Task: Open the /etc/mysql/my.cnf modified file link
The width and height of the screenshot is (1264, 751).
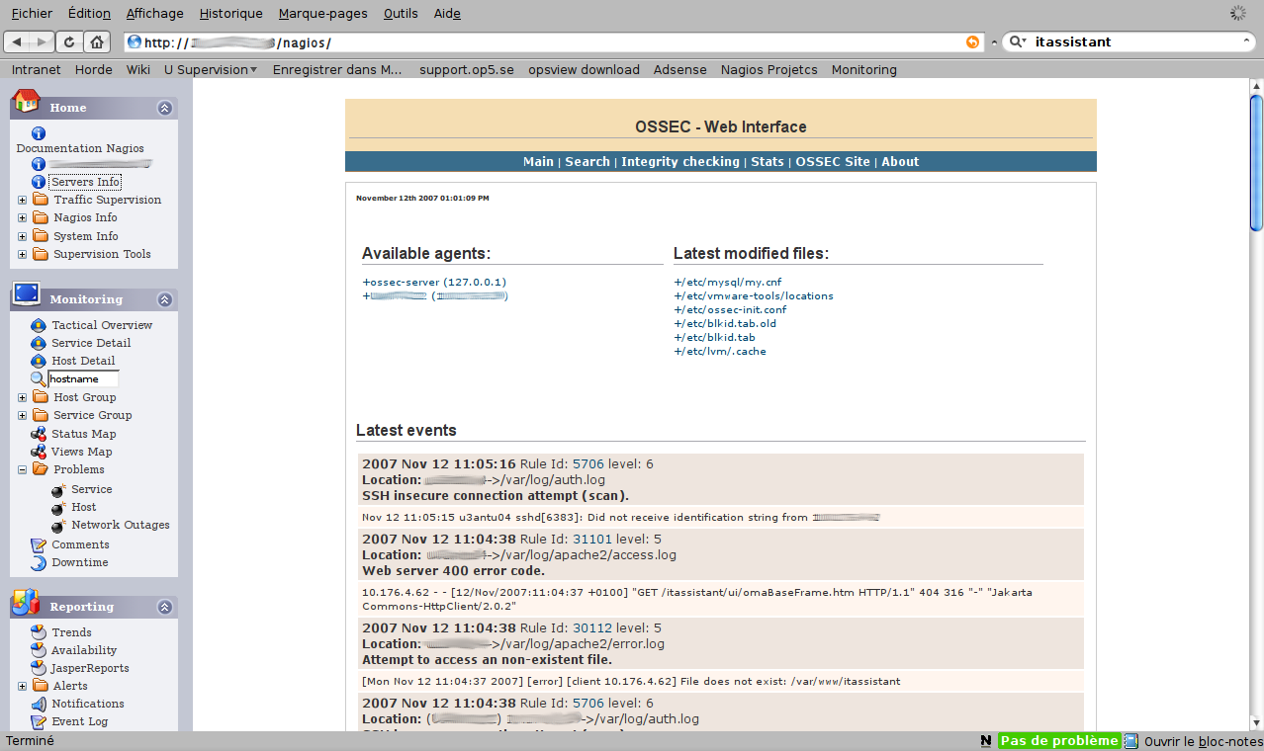Action: point(727,282)
